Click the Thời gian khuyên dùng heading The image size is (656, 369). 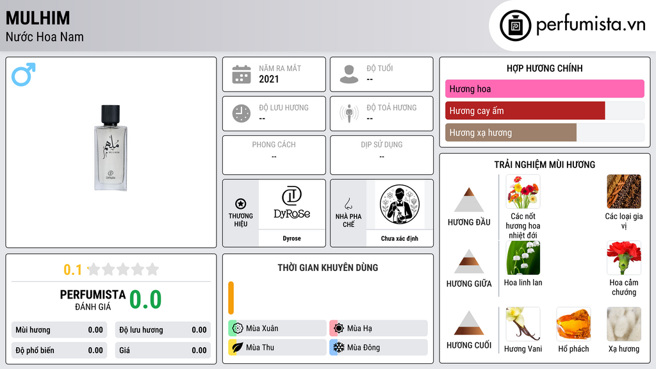pyautogui.click(x=328, y=267)
